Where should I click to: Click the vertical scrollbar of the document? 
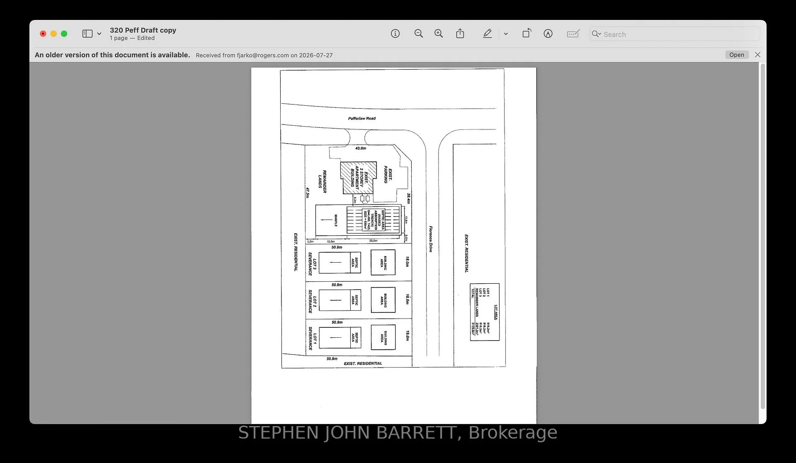pos(762,236)
